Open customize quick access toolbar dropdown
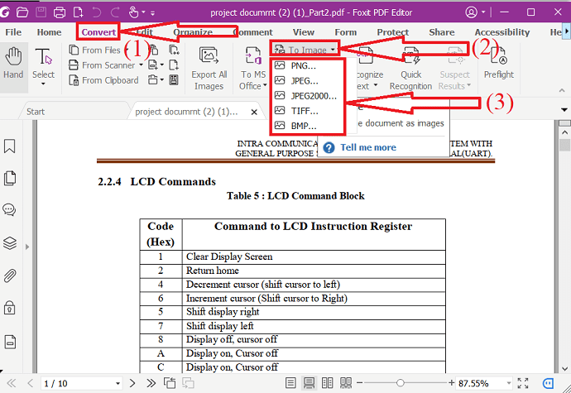Image resolution: width=571 pixels, height=393 pixels. (152, 13)
